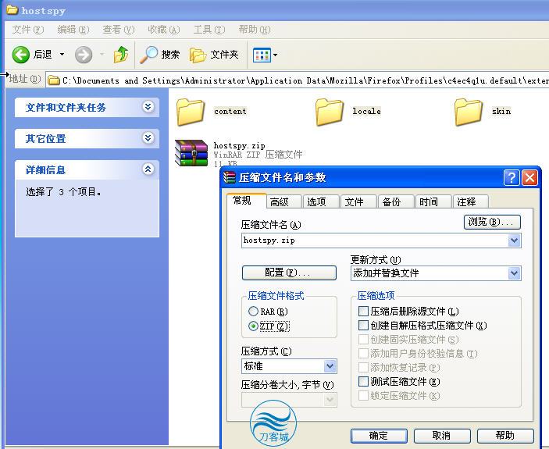Click the 帮助 button in dialog
The height and width of the screenshot is (449, 549).
point(505,436)
